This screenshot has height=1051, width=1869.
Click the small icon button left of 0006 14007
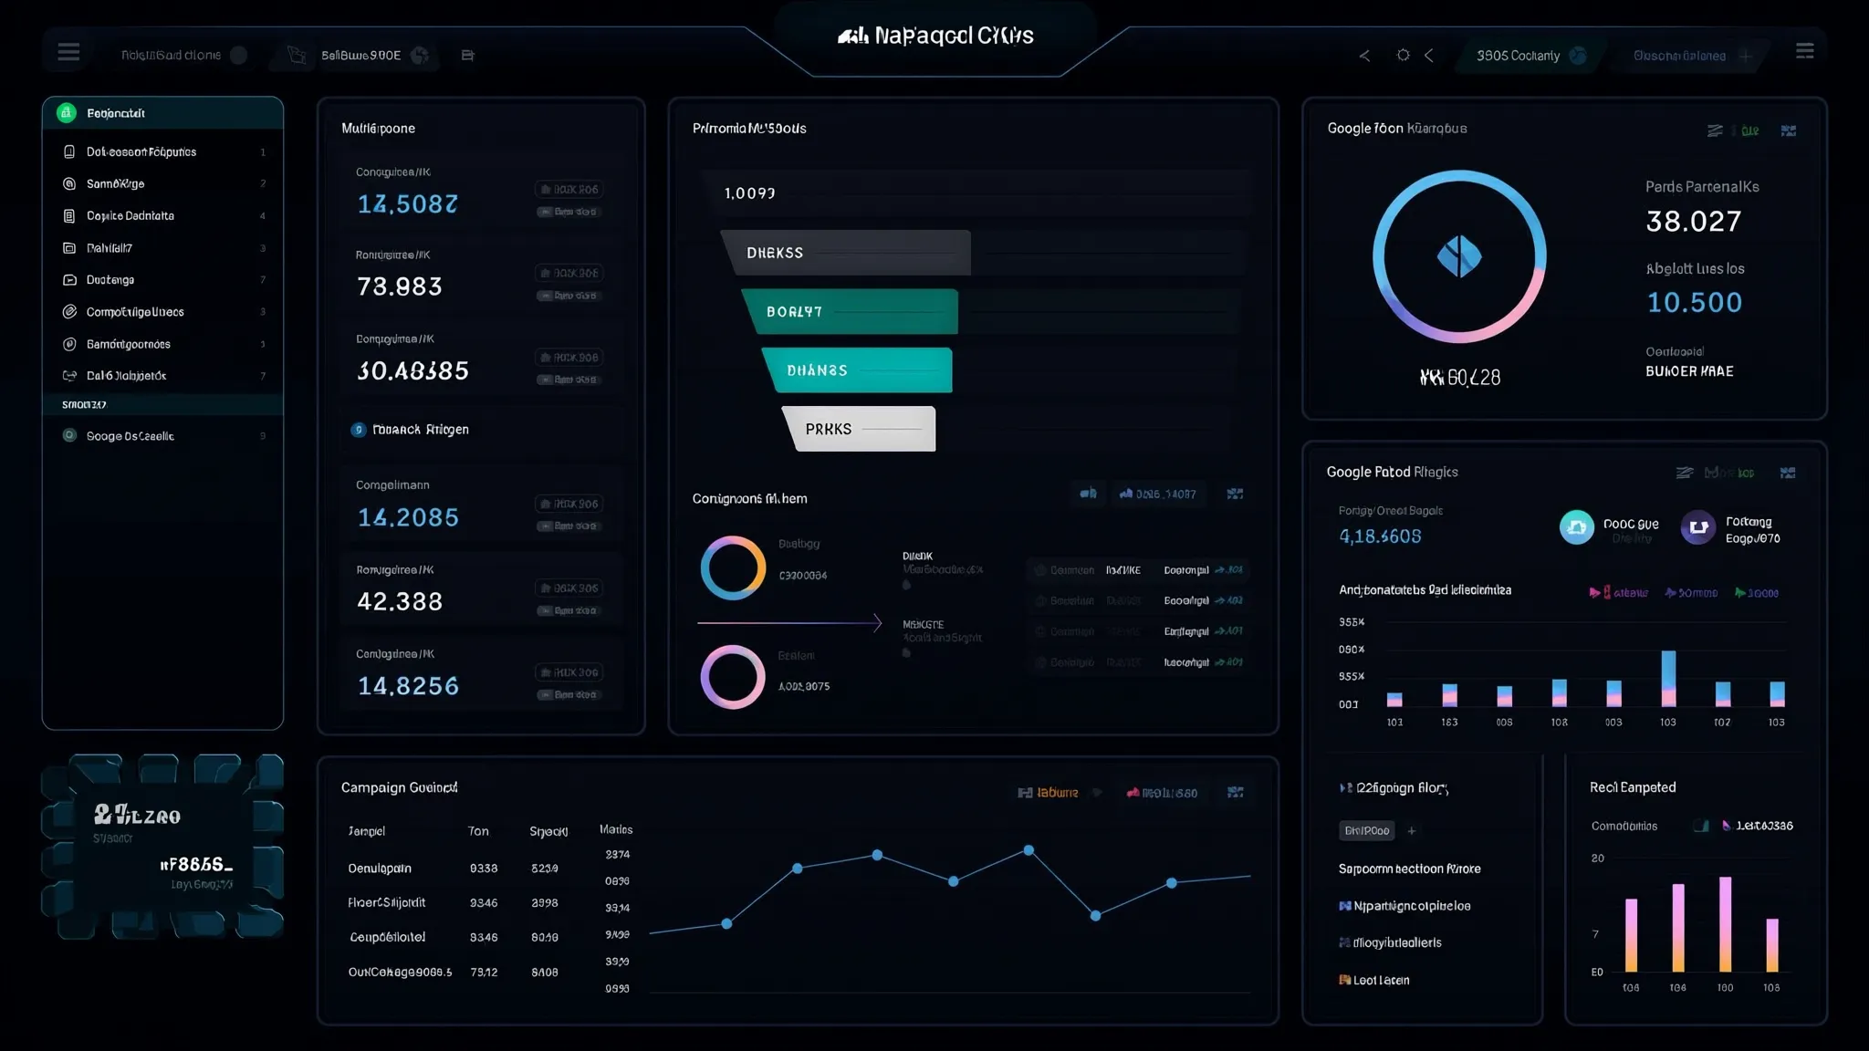click(x=1088, y=494)
